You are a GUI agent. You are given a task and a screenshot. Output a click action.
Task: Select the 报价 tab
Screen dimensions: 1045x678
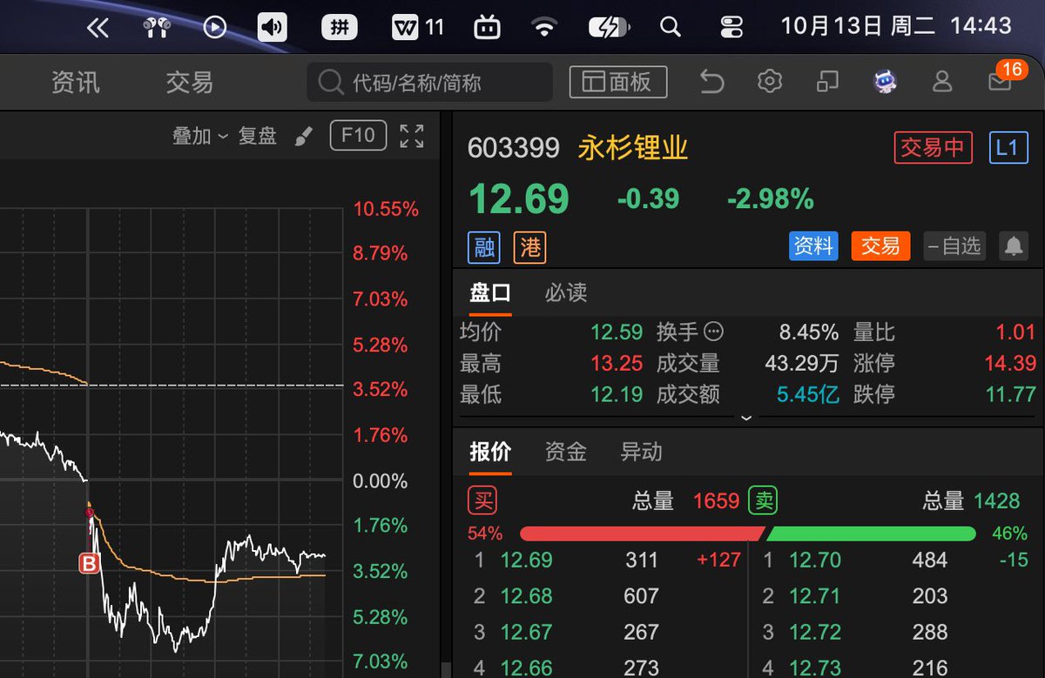490,452
